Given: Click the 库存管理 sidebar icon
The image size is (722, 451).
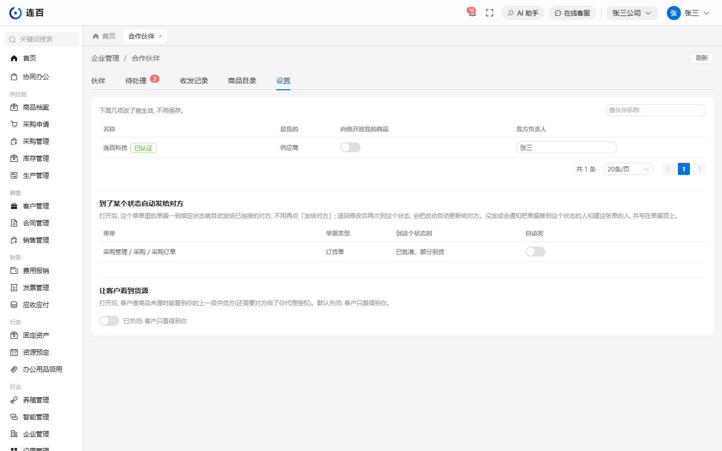Looking at the screenshot, I should (14, 158).
